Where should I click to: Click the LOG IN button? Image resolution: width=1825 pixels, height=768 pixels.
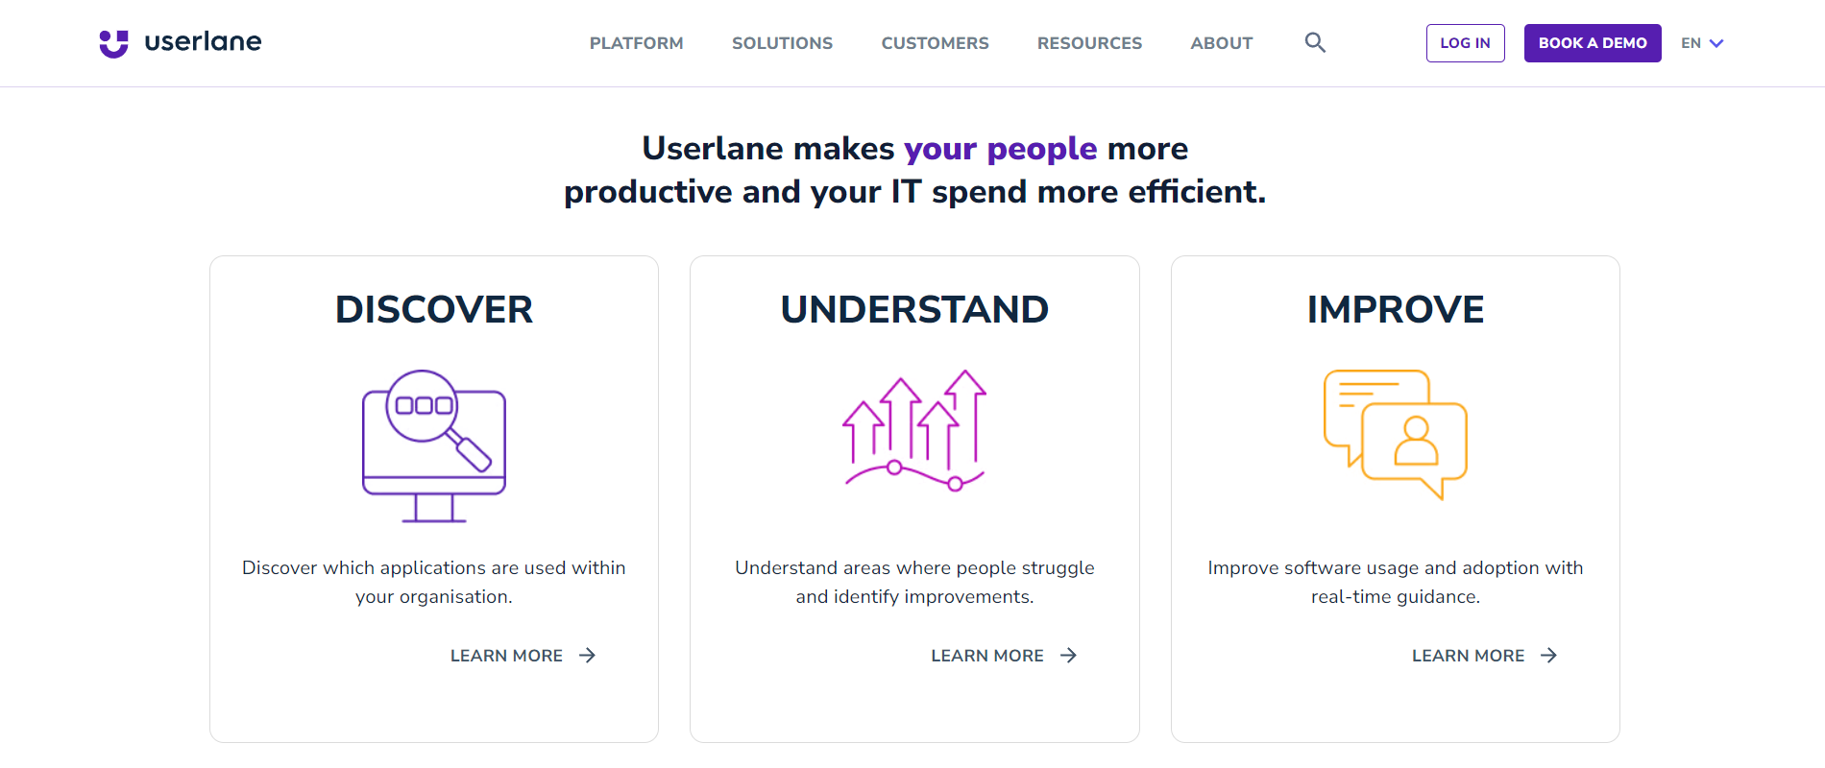[1465, 42]
